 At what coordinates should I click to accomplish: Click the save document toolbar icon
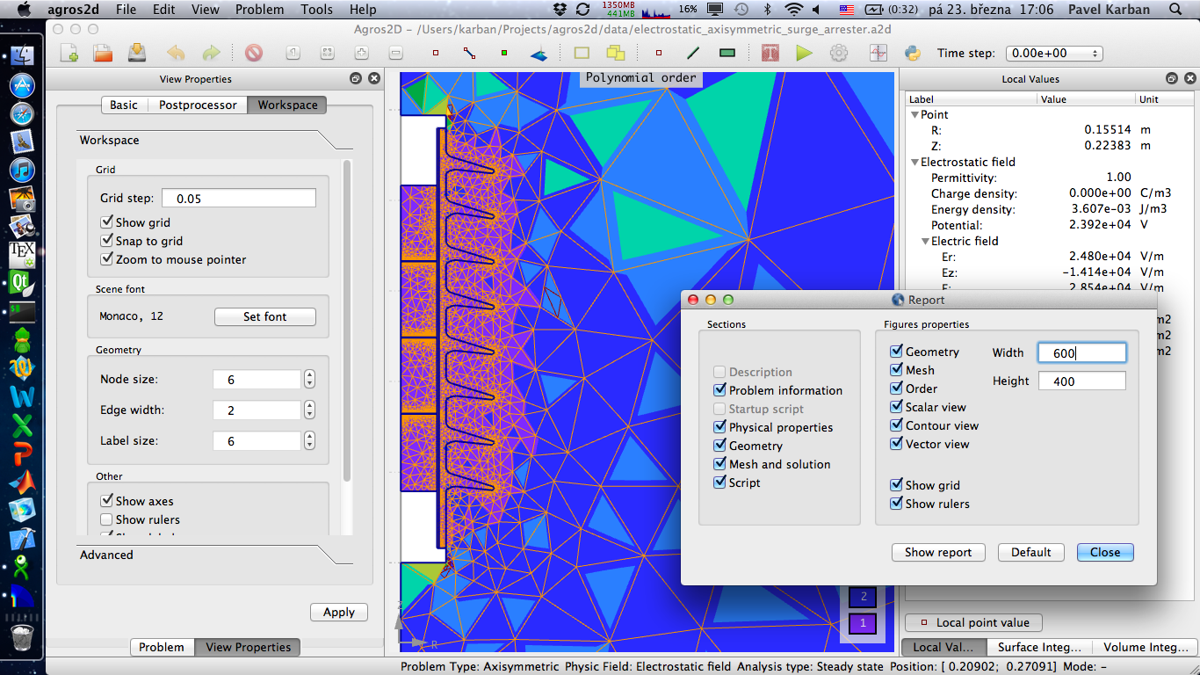136,53
